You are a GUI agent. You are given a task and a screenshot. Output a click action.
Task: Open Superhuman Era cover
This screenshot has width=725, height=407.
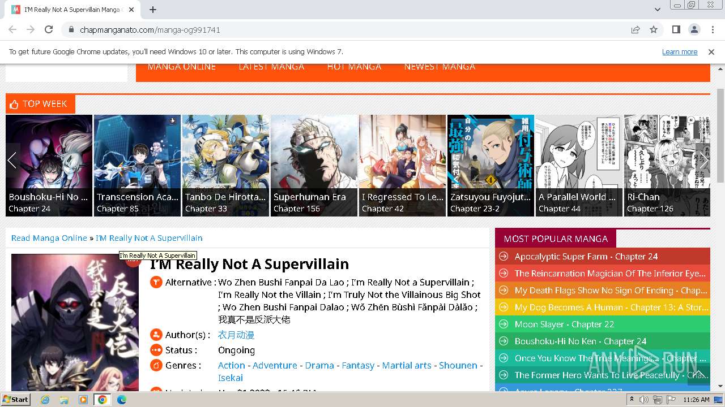pyautogui.click(x=314, y=166)
